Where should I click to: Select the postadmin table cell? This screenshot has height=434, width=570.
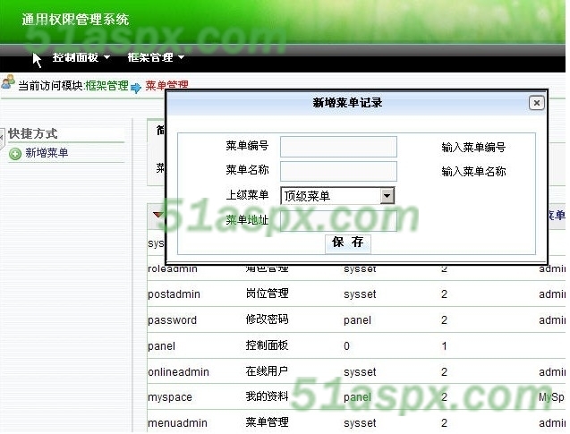174,294
